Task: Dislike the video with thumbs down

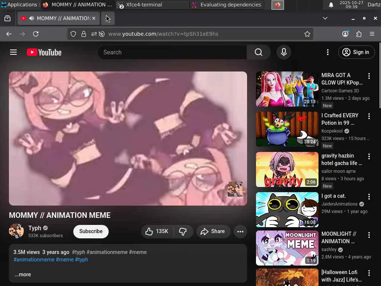Action: coord(183,231)
